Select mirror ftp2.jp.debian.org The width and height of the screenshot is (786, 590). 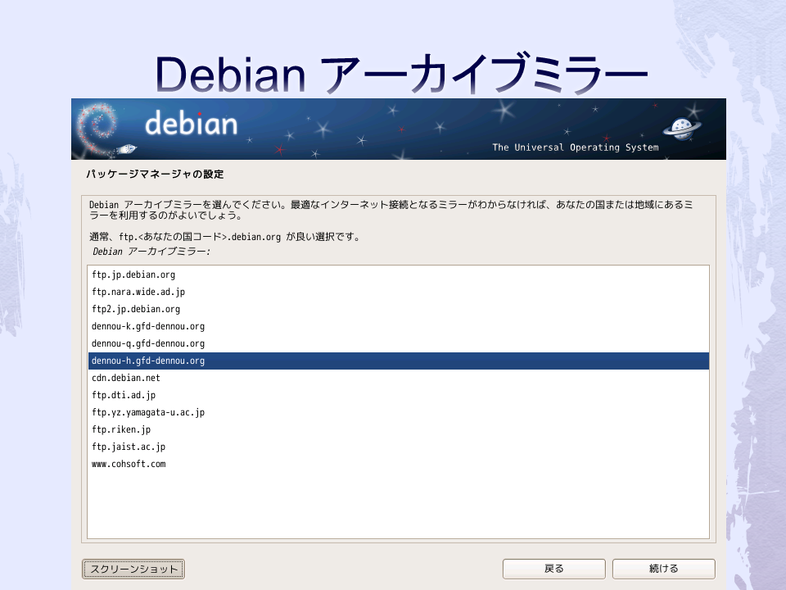[x=399, y=309]
